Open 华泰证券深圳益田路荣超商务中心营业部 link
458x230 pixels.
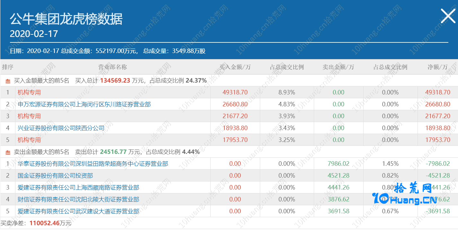pos(93,164)
